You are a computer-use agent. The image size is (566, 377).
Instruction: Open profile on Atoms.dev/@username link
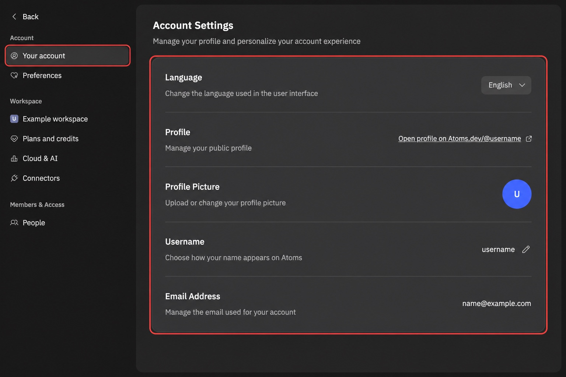pos(460,138)
